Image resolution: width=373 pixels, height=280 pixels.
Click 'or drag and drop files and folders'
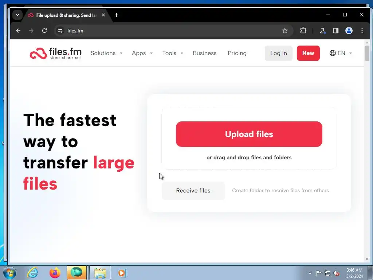click(249, 157)
